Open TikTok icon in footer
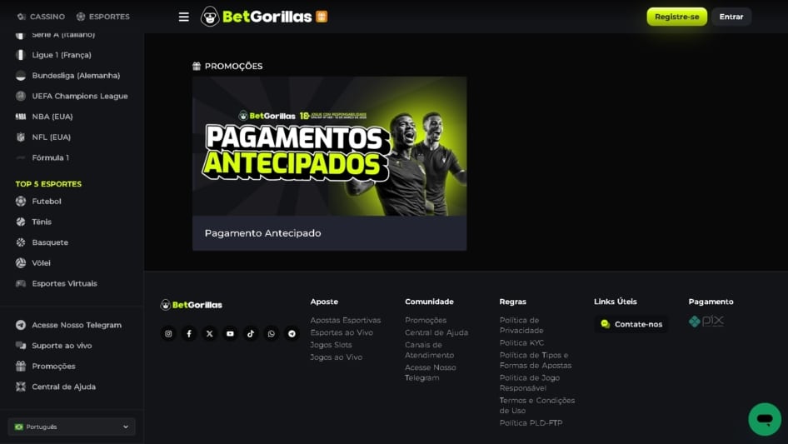788x444 pixels. (251, 333)
